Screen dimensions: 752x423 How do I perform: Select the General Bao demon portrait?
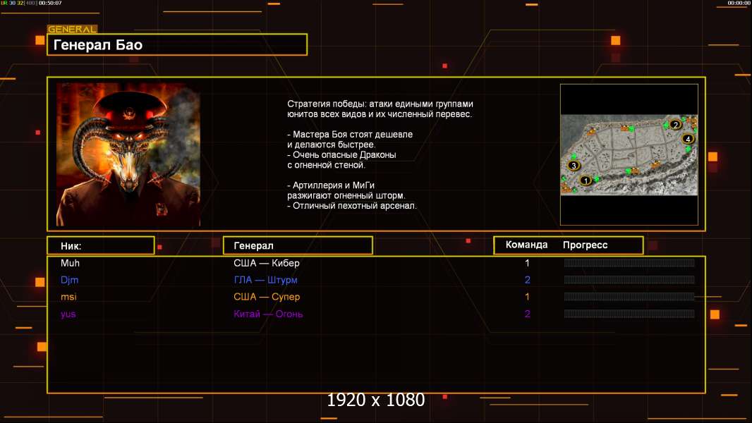tap(128, 154)
